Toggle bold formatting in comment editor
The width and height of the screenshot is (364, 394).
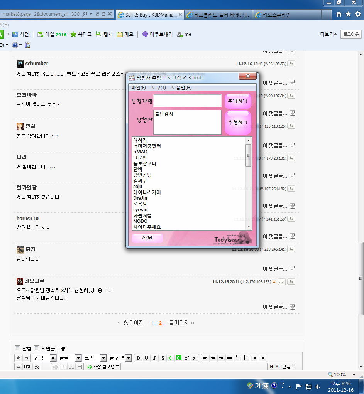[138, 358]
